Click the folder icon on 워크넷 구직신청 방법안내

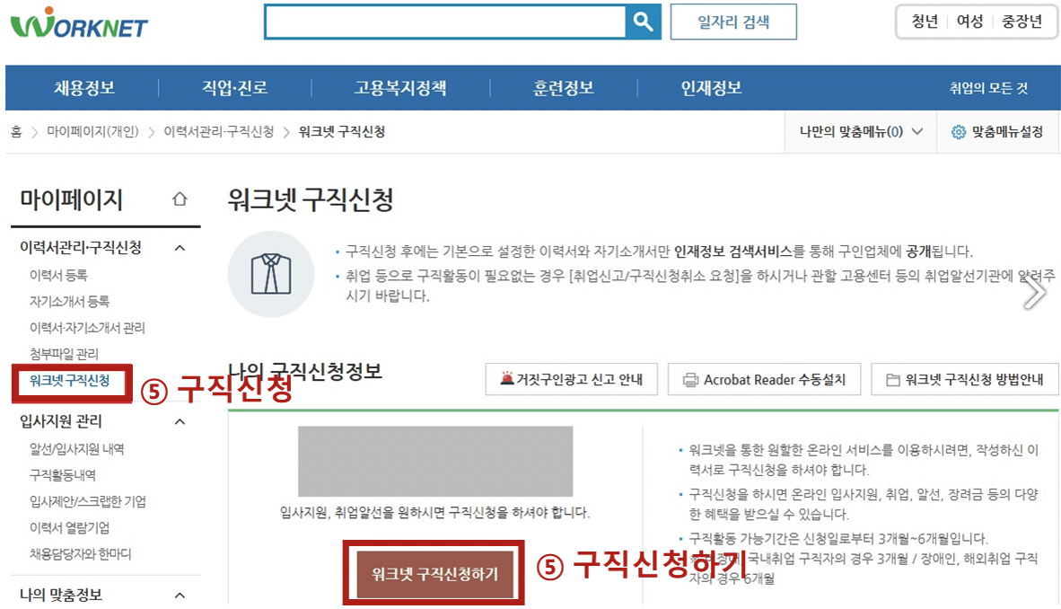(893, 380)
